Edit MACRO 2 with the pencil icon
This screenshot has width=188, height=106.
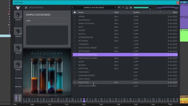click(21, 34)
